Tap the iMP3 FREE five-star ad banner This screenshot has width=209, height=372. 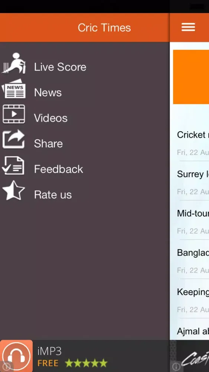pyautogui.click(x=85, y=356)
